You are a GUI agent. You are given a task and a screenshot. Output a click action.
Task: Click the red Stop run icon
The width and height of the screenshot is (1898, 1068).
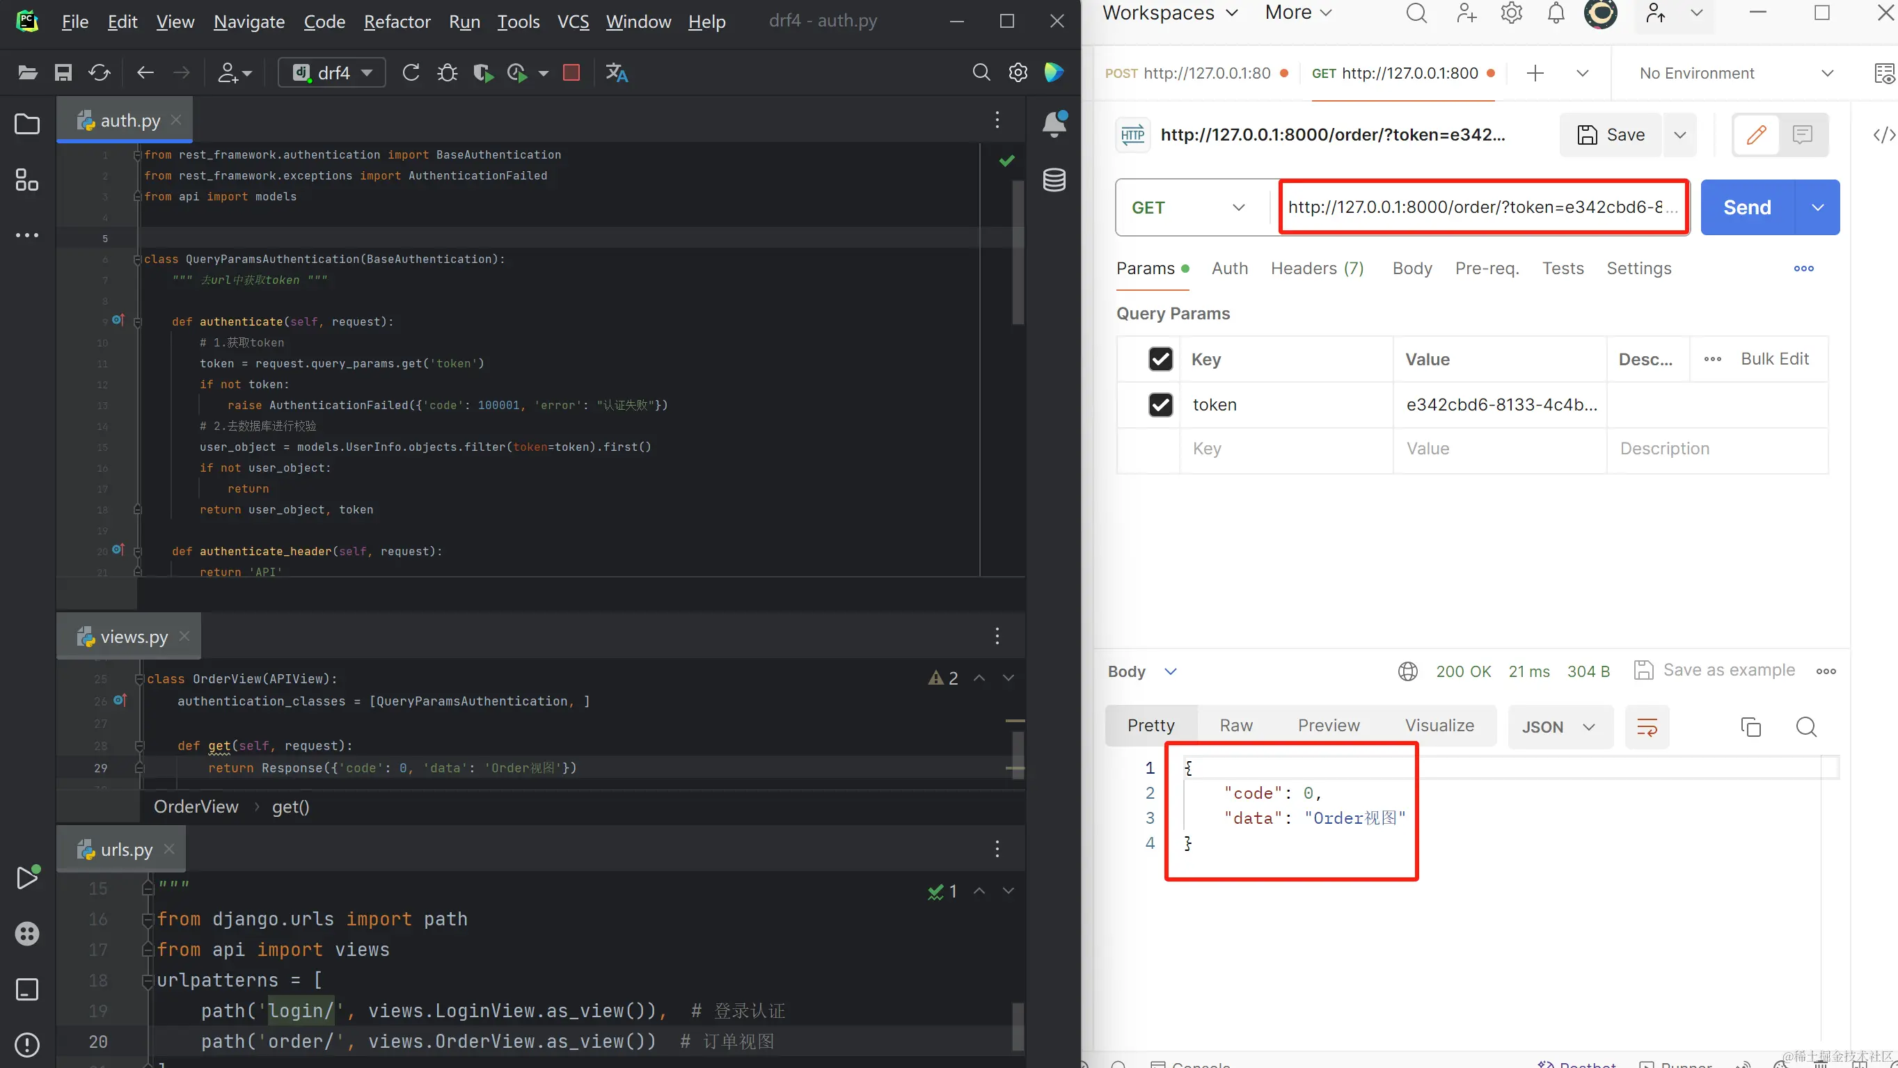[571, 73]
